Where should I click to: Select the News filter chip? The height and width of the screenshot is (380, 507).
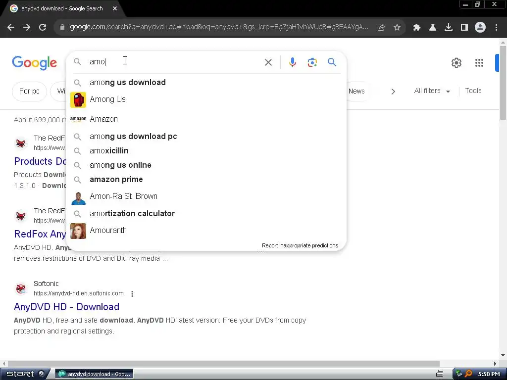tap(356, 92)
